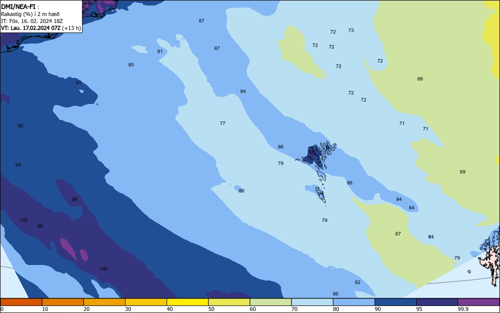The image size is (500, 313).
Task: Click the legend tick label 99.9
Action: (x=463, y=309)
